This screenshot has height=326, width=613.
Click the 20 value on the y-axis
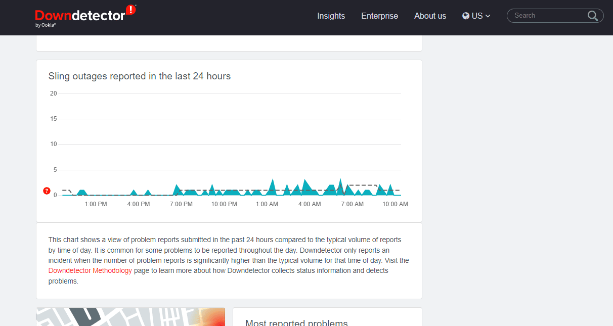tap(53, 94)
